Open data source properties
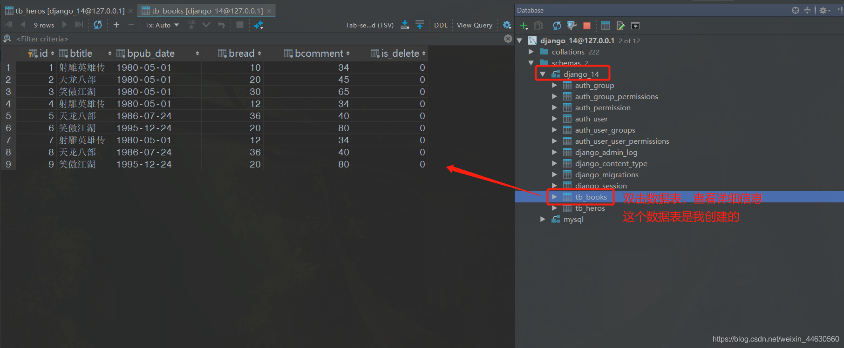 coord(572,26)
